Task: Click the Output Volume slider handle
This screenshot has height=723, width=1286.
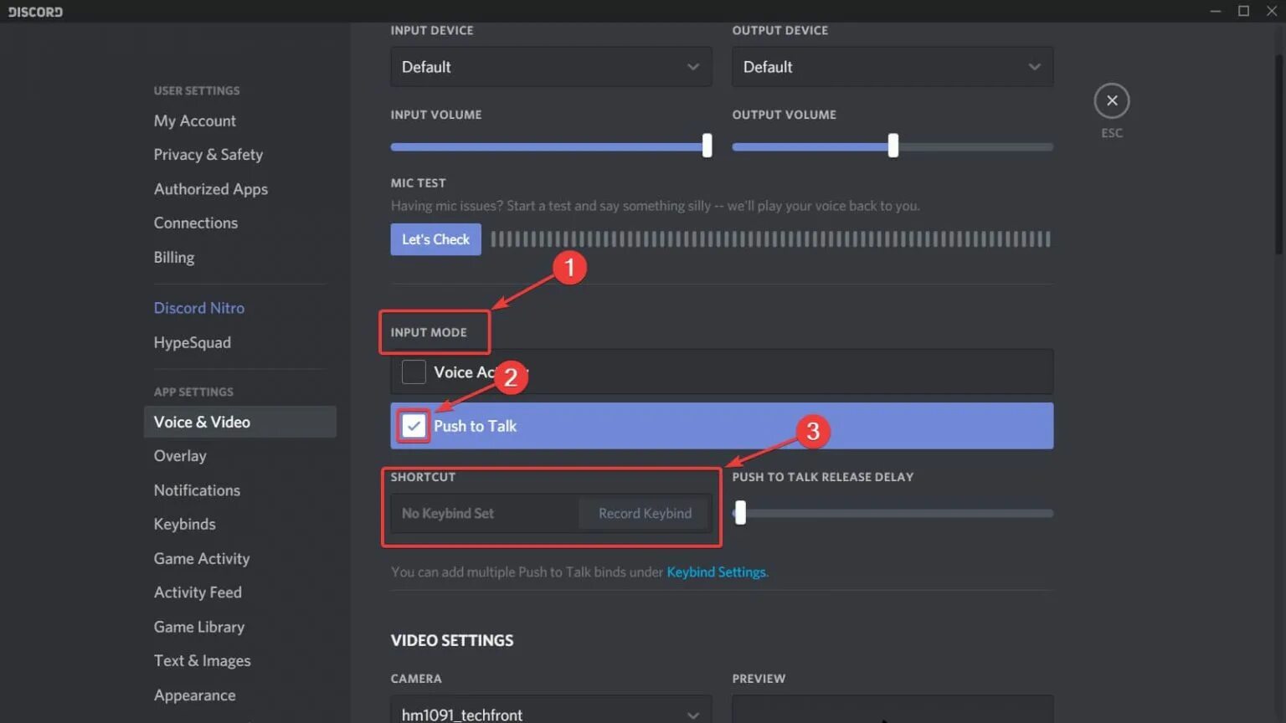Action: coord(893,146)
